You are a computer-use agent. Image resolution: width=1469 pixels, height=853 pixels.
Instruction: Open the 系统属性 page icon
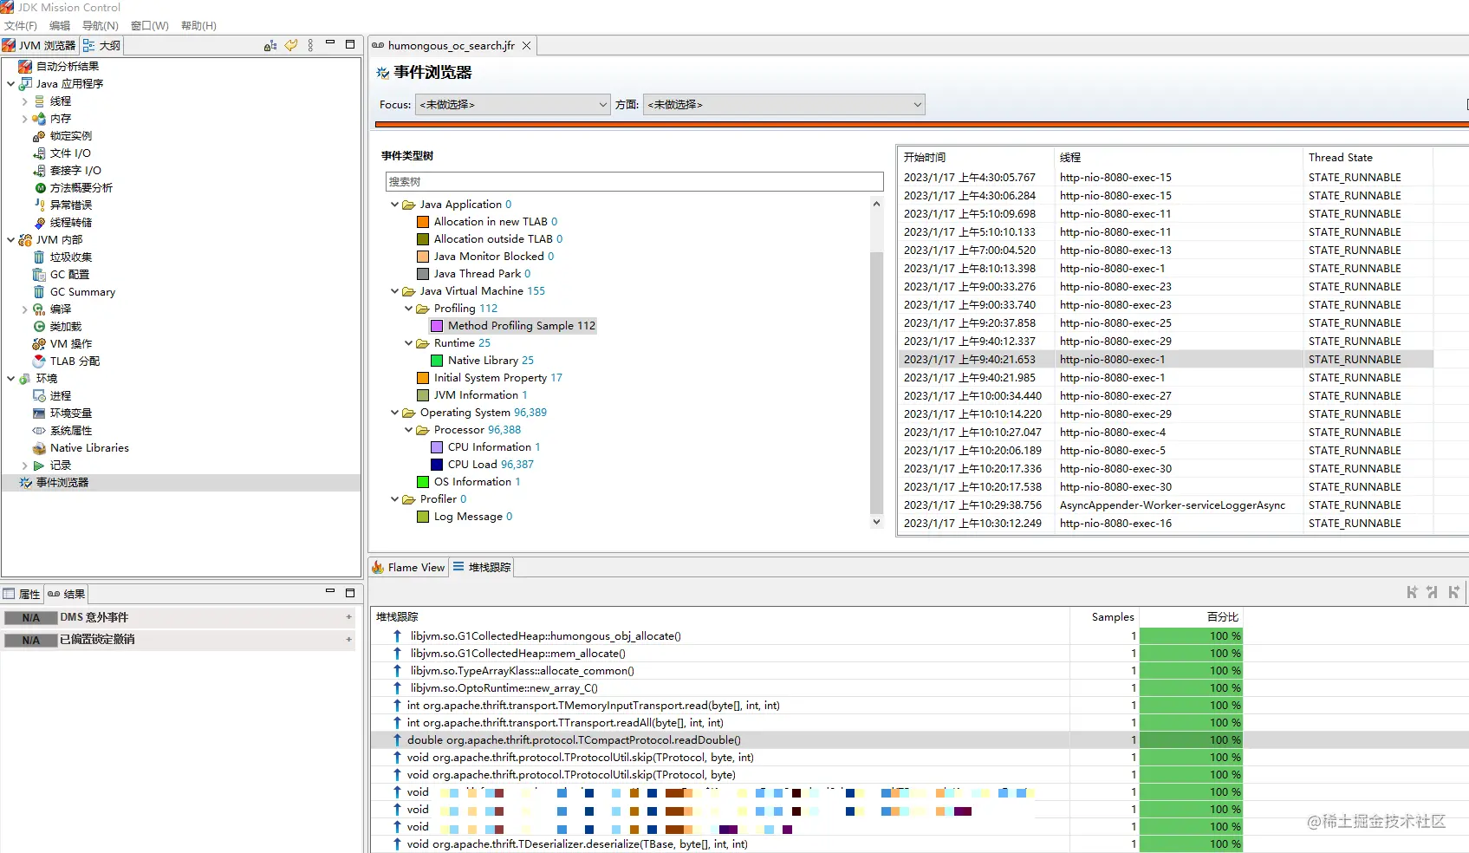click(x=39, y=431)
